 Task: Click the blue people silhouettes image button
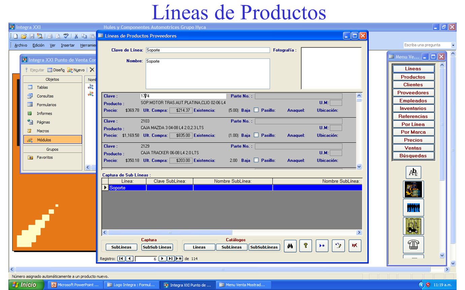pos(413,208)
